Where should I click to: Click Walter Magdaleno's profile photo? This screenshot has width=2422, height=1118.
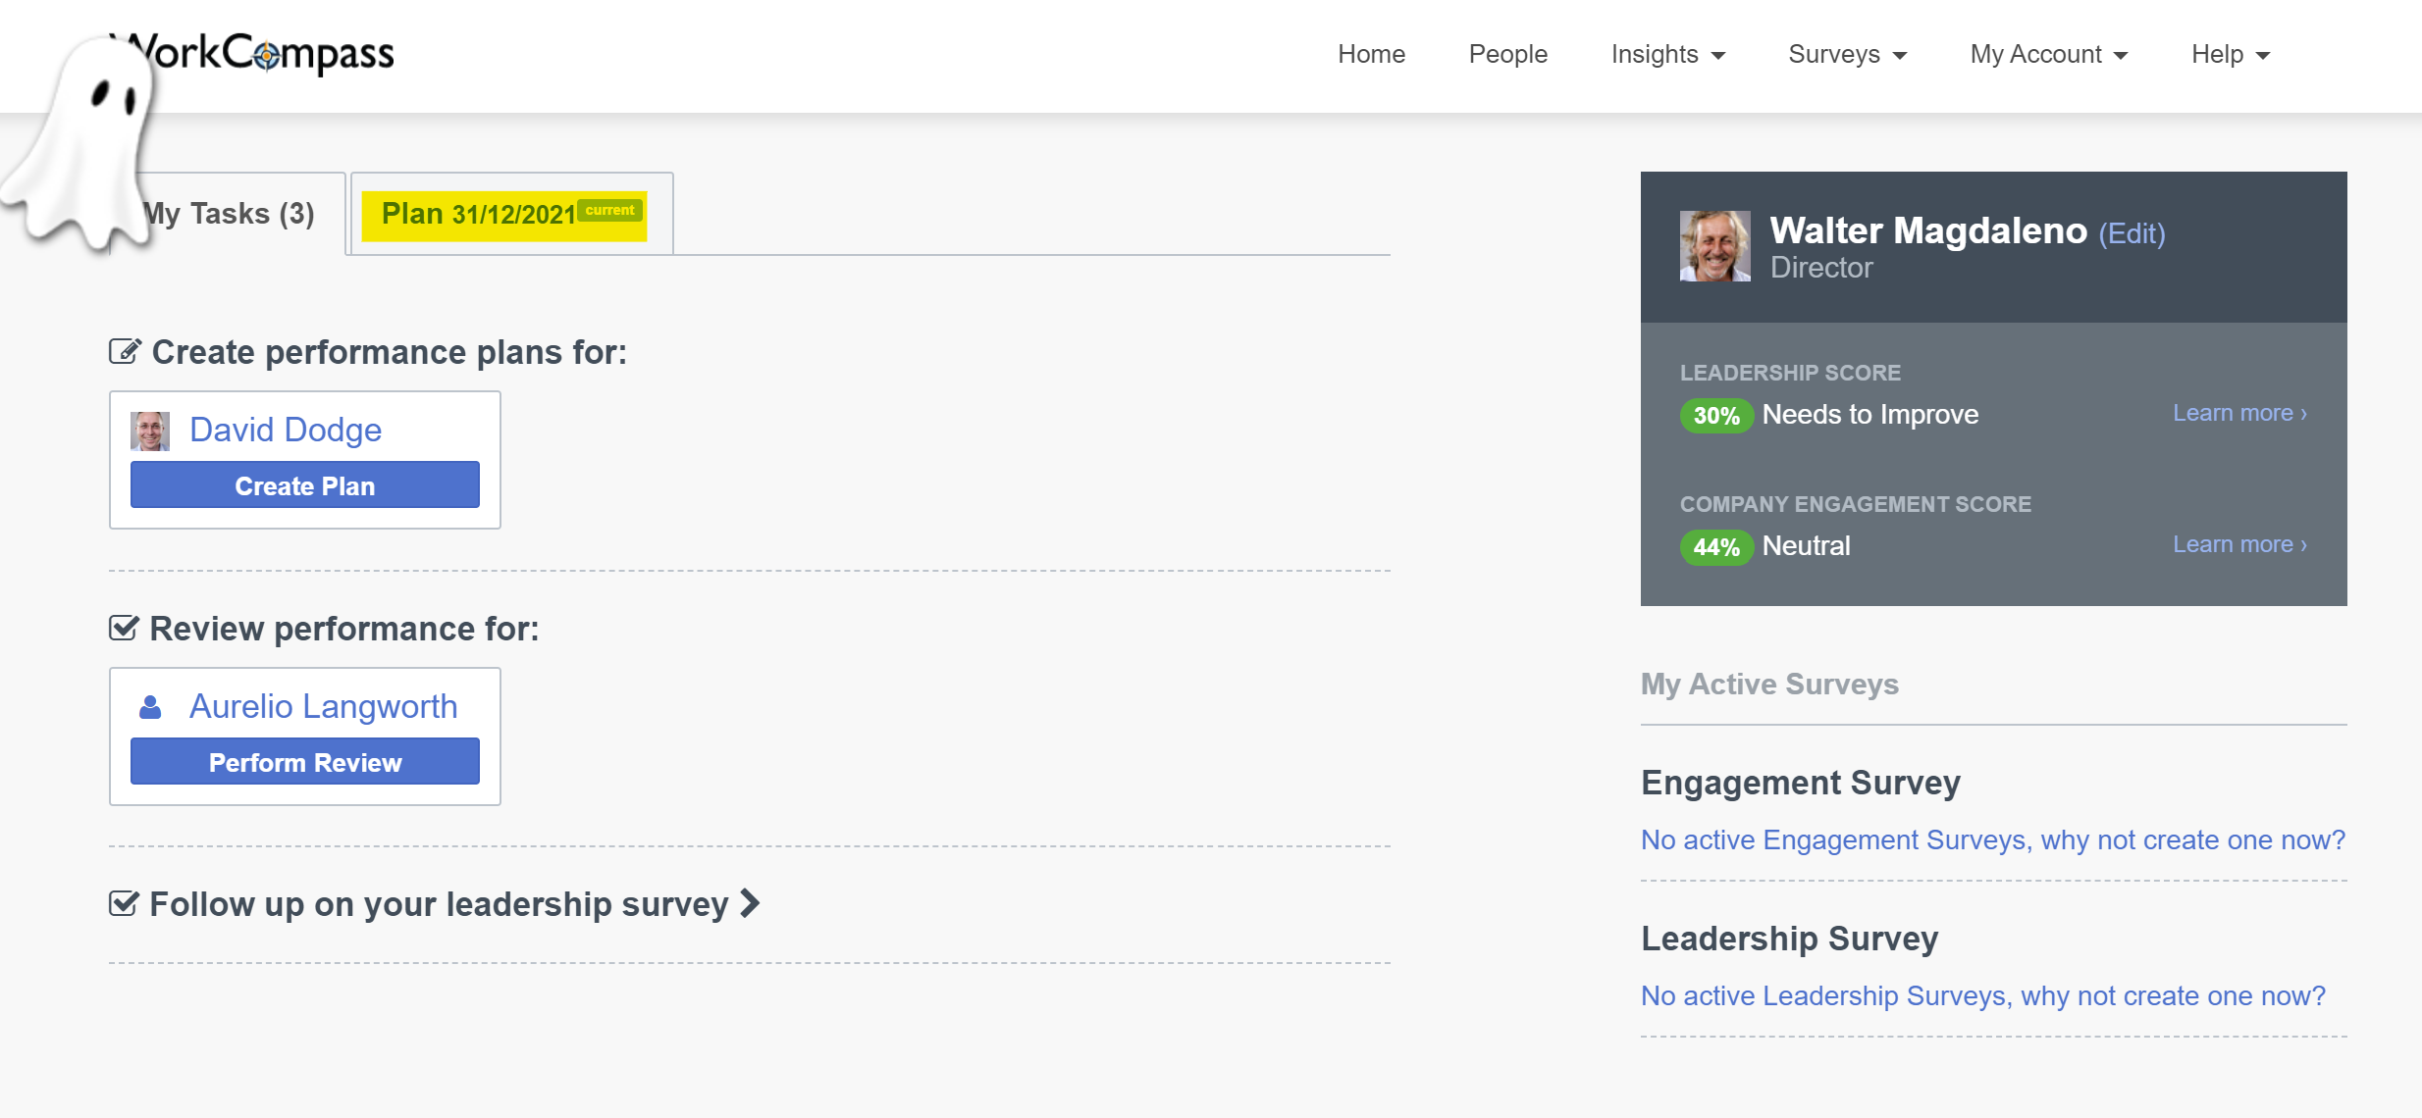[x=1714, y=246]
